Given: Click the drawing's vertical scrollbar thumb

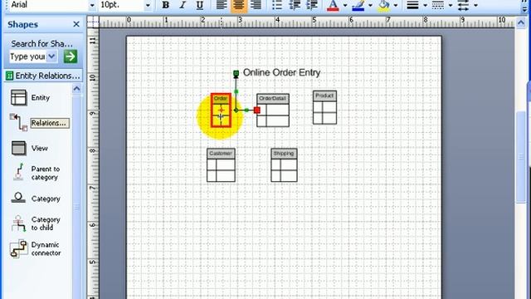Looking at the screenshot, I should [x=521, y=157].
